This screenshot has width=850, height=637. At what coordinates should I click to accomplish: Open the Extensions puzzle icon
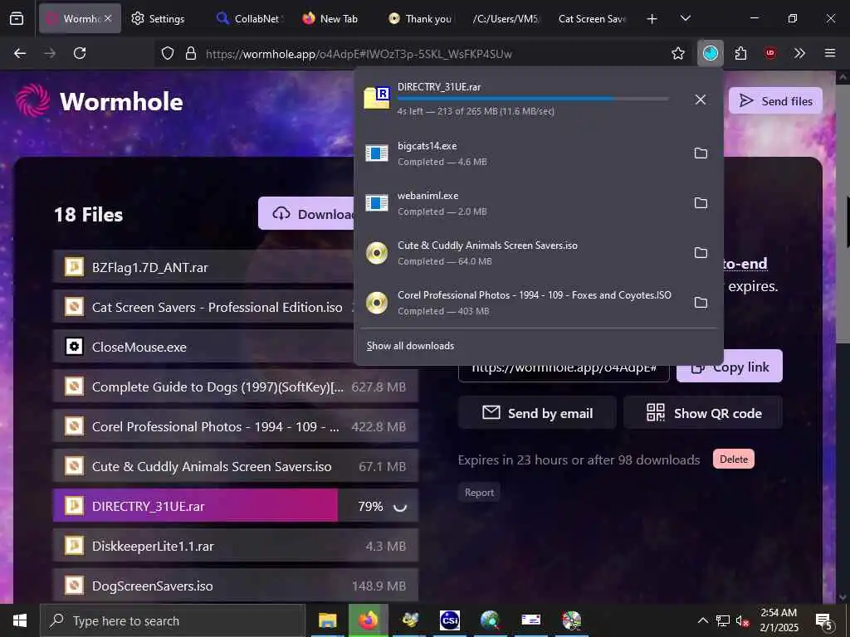(740, 53)
